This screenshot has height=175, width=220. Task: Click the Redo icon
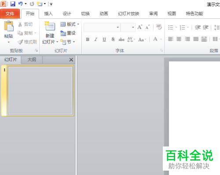click(x=32, y=4)
